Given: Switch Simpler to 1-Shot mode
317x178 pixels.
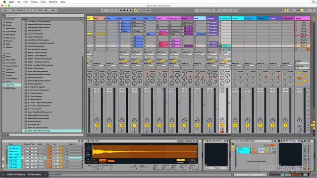Looking at the screenshot, I should point(88,153).
